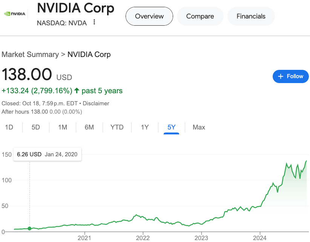Click the green data point marker on chart
The width and height of the screenshot is (310, 242).
pyautogui.click(x=30, y=228)
